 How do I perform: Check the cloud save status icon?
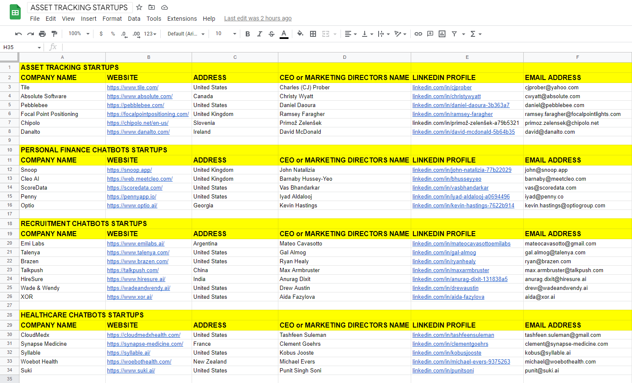tap(165, 7)
